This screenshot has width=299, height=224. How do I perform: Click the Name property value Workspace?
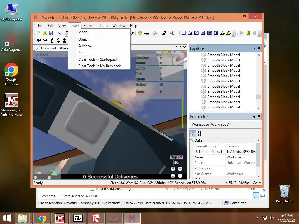click(241, 157)
